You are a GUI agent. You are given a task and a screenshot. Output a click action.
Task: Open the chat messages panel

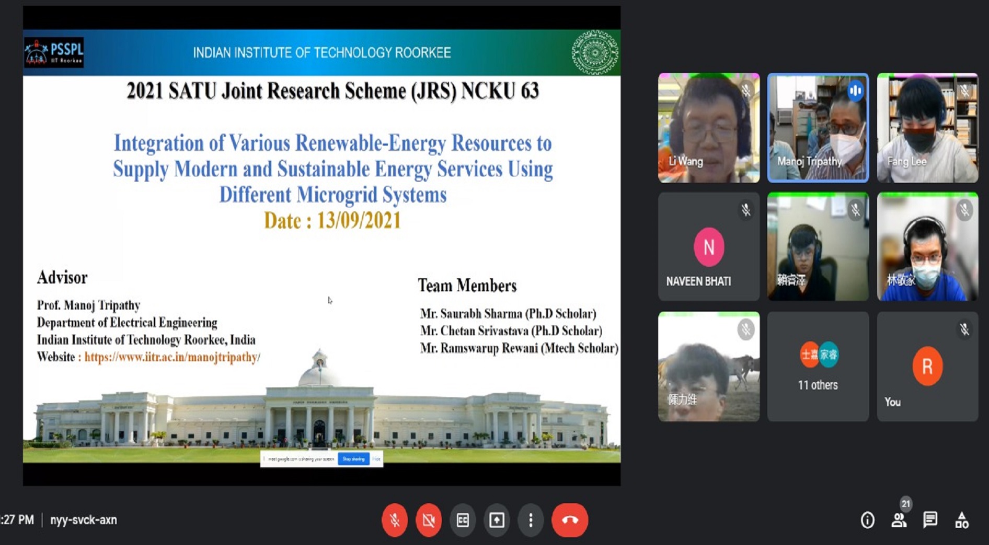(930, 520)
